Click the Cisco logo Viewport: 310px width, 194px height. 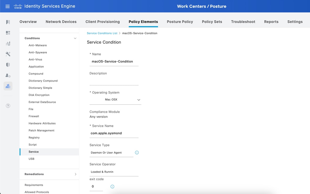pos(18,6)
